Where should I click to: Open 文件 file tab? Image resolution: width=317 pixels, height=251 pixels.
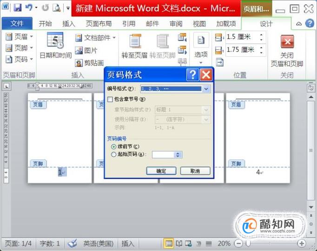17,23
